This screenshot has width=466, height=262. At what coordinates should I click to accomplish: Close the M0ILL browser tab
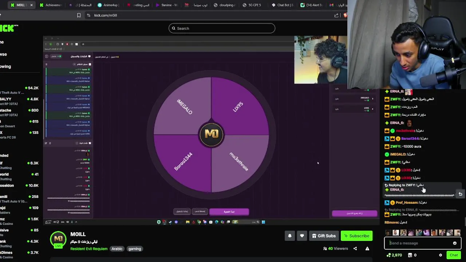pyautogui.click(x=31, y=5)
